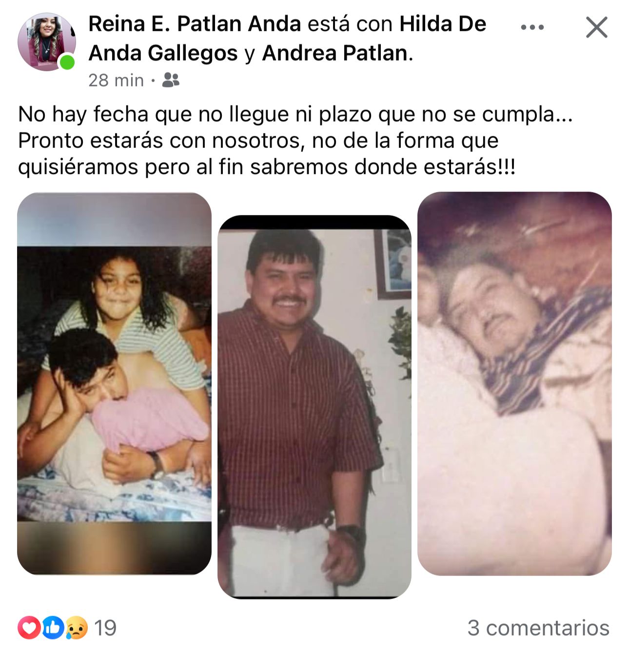Click the blue thumbs-up like icon
This screenshot has height=656, width=629.
53,628
